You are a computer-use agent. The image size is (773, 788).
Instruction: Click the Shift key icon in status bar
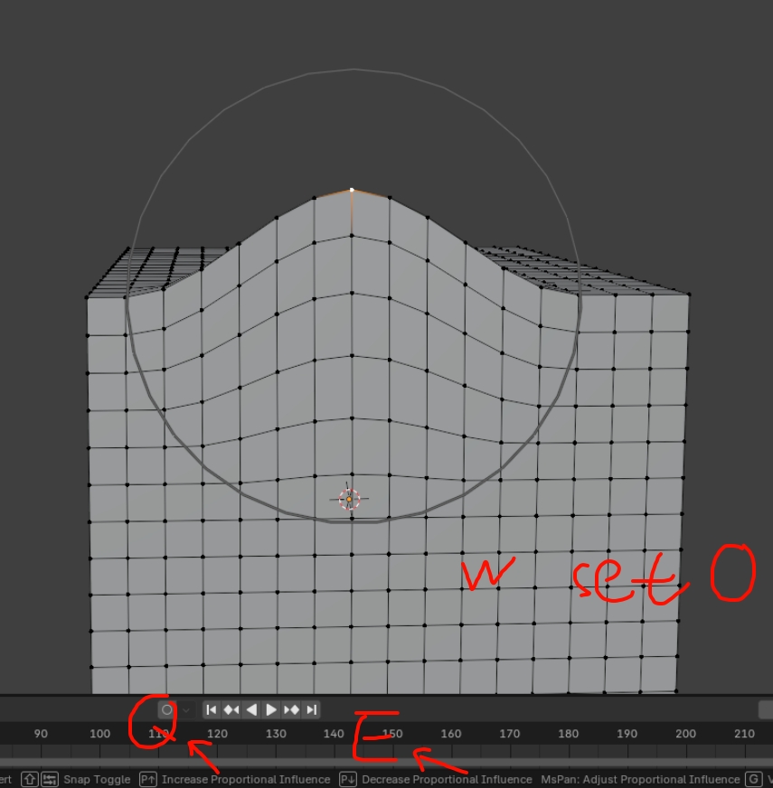point(30,780)
